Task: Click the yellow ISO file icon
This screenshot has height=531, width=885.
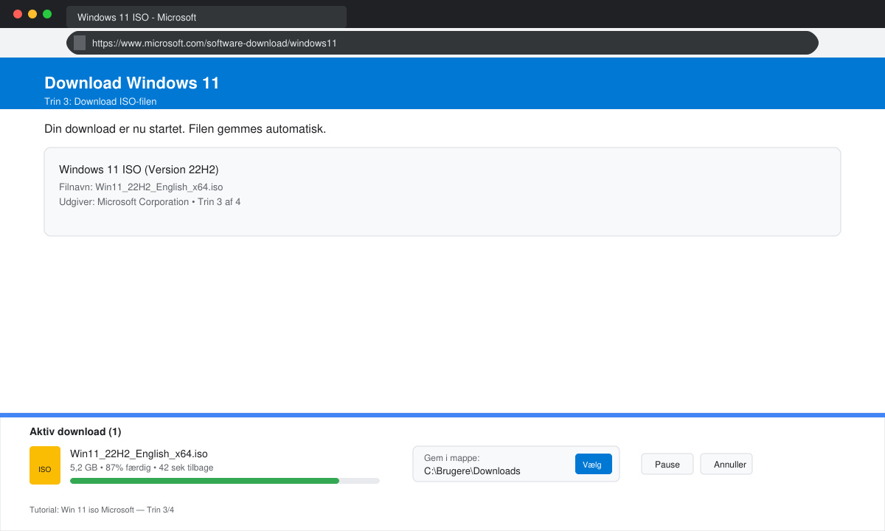Action: tap(45, 465)
